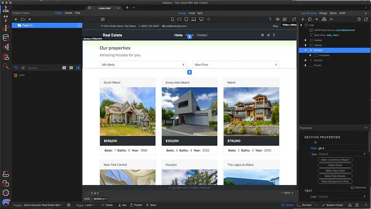Click Make Conditional Region button
Image resolution: width=371 pixels, height=209 pixels.
(335, 159)
